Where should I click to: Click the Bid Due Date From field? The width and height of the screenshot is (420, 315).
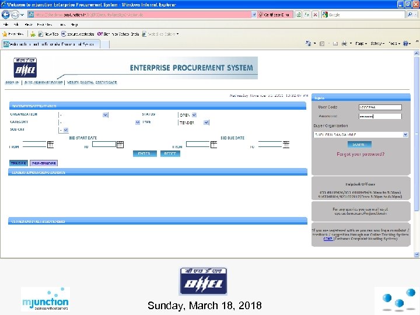(198, 144)
